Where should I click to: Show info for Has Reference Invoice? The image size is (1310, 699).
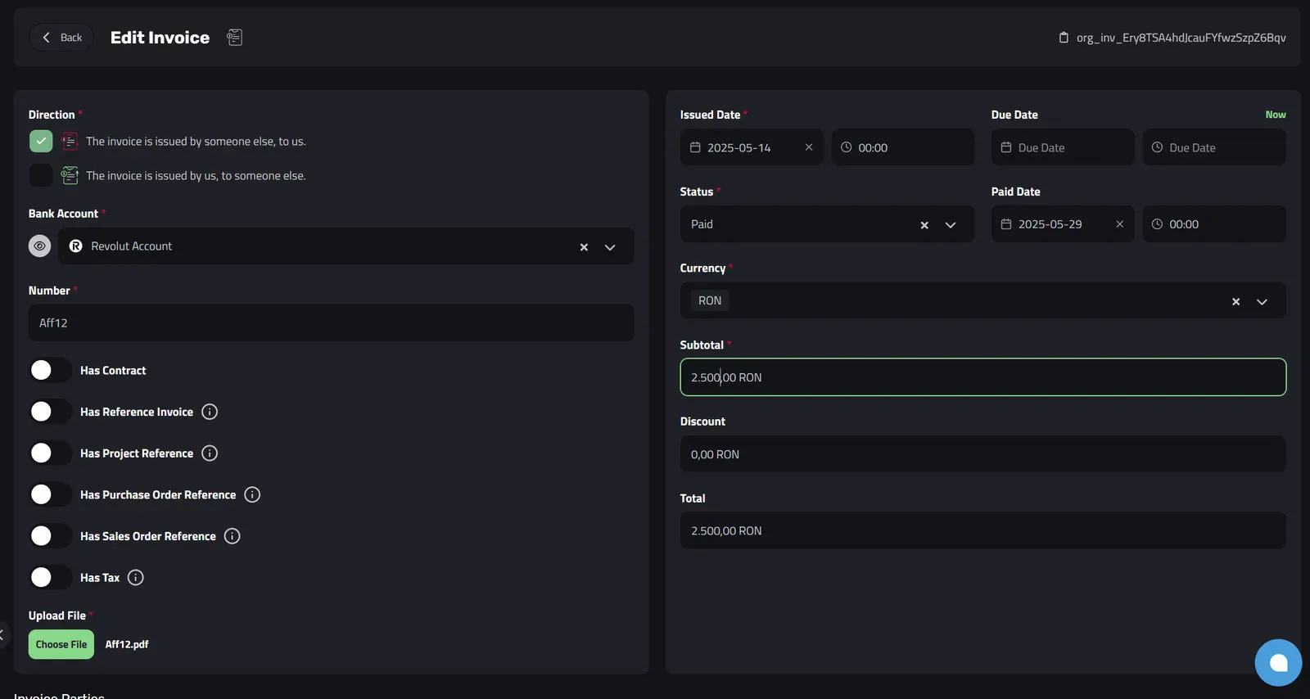point(210,412)
